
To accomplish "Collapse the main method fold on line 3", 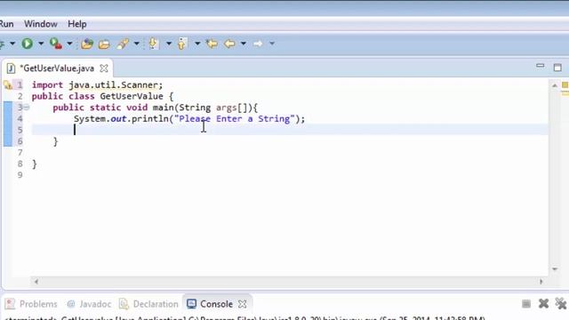I will (x=27, y=108).
